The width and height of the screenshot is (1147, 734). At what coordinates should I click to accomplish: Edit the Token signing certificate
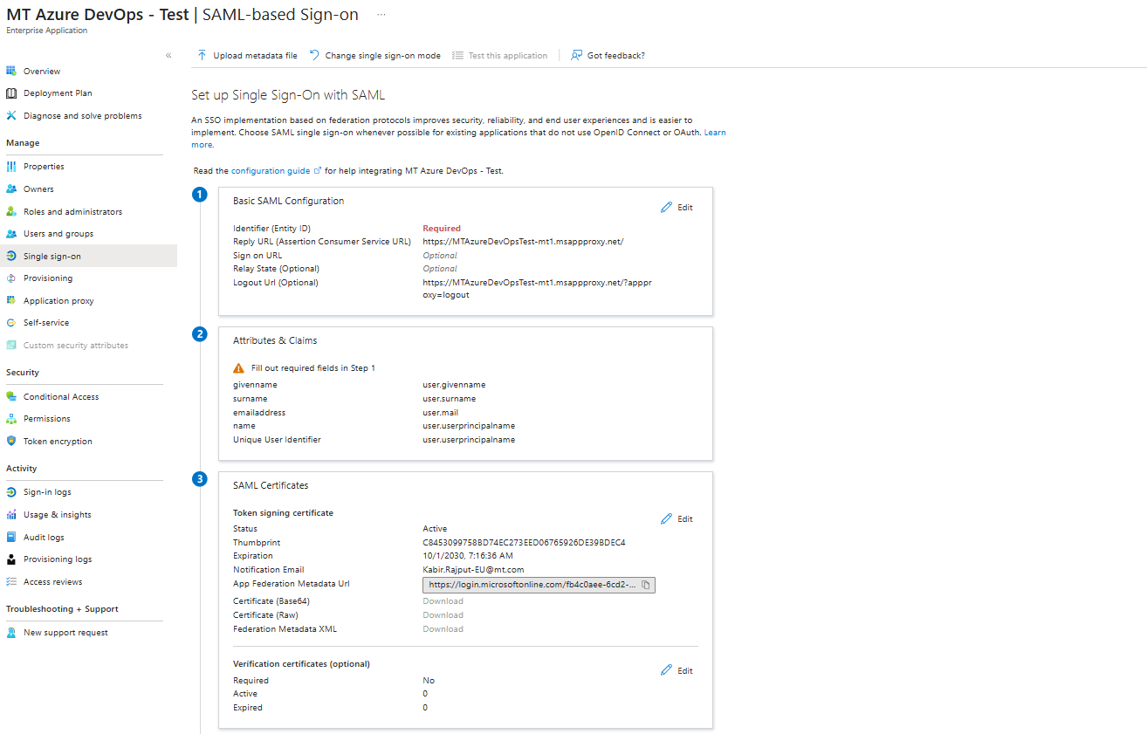click(677, 518)
